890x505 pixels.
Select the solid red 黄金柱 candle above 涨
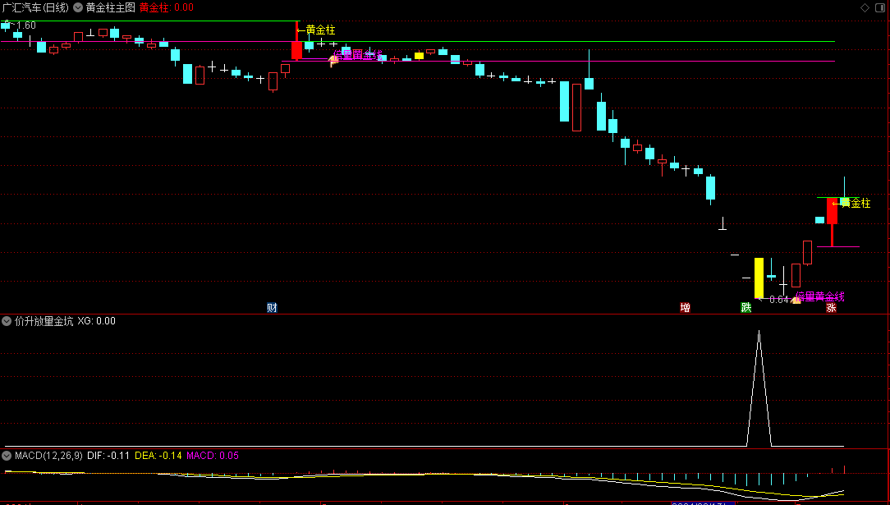pyautogui.click(x=832, y=211)
